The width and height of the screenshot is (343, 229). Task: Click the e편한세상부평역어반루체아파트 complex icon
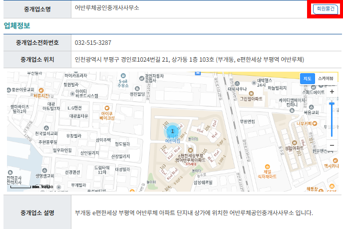[190, 150]
